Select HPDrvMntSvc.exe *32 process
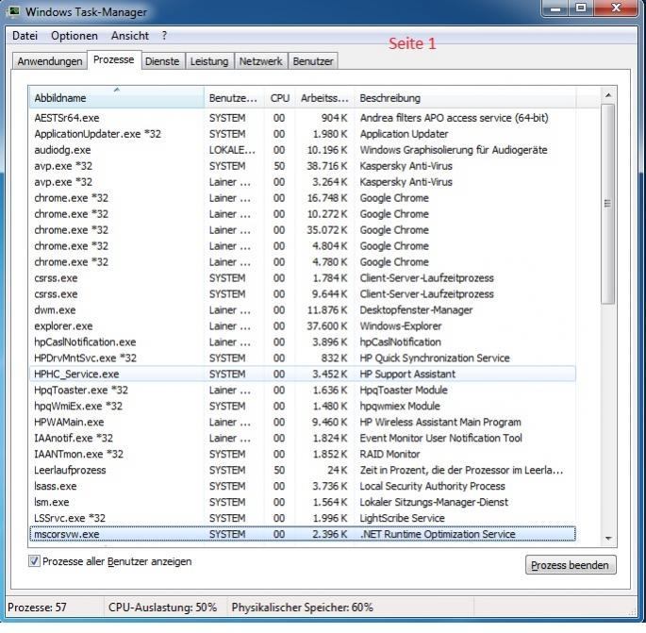Viewport: 646px width, 633px height. tap(303, 358)
